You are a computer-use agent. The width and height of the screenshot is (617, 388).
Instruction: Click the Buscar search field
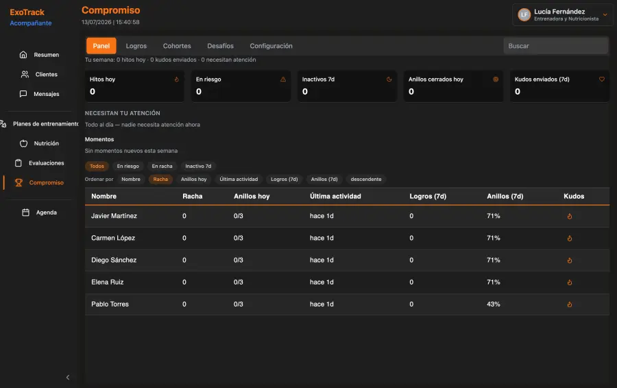pyautogui.click(x=555, y=46)
